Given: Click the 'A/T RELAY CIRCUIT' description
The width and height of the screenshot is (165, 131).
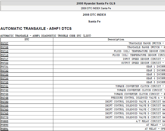Looking at the screenshot, I should pos(148,121).
